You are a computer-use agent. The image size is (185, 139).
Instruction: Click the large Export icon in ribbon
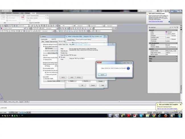[x=23, y=17]
